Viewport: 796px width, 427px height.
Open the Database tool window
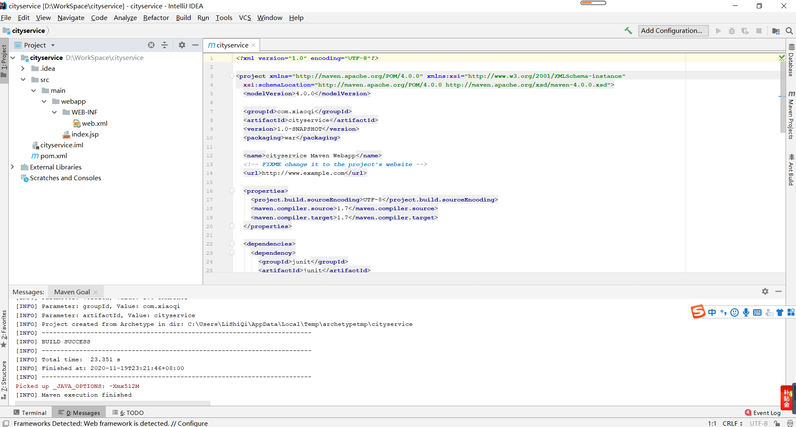point(791,60)
